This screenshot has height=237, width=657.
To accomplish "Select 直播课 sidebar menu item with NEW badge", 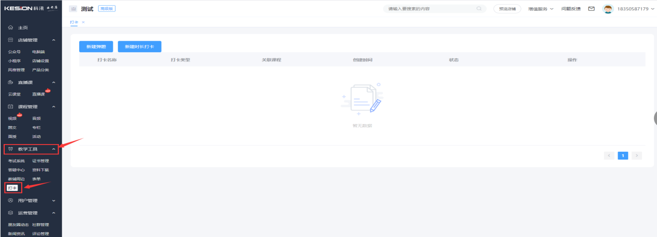I will pyautogui.click(x=39, y=94).
